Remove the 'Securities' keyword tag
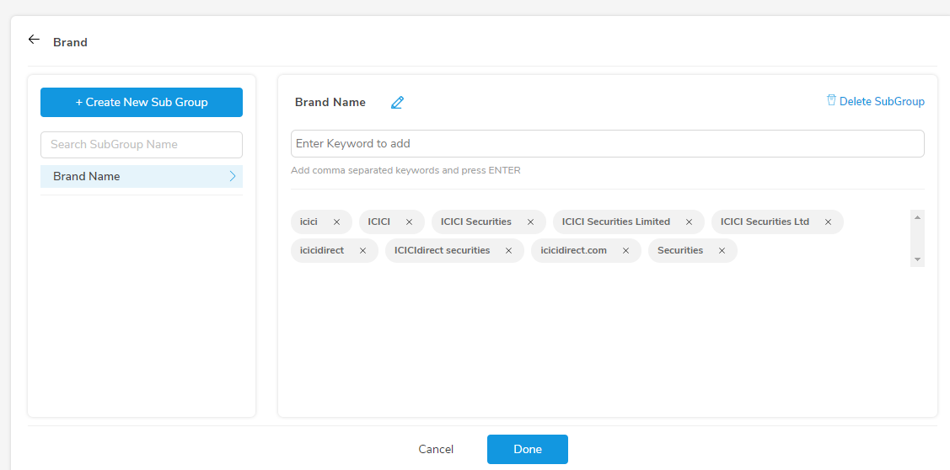Screen dimensions: 950x470 [722, 251]
